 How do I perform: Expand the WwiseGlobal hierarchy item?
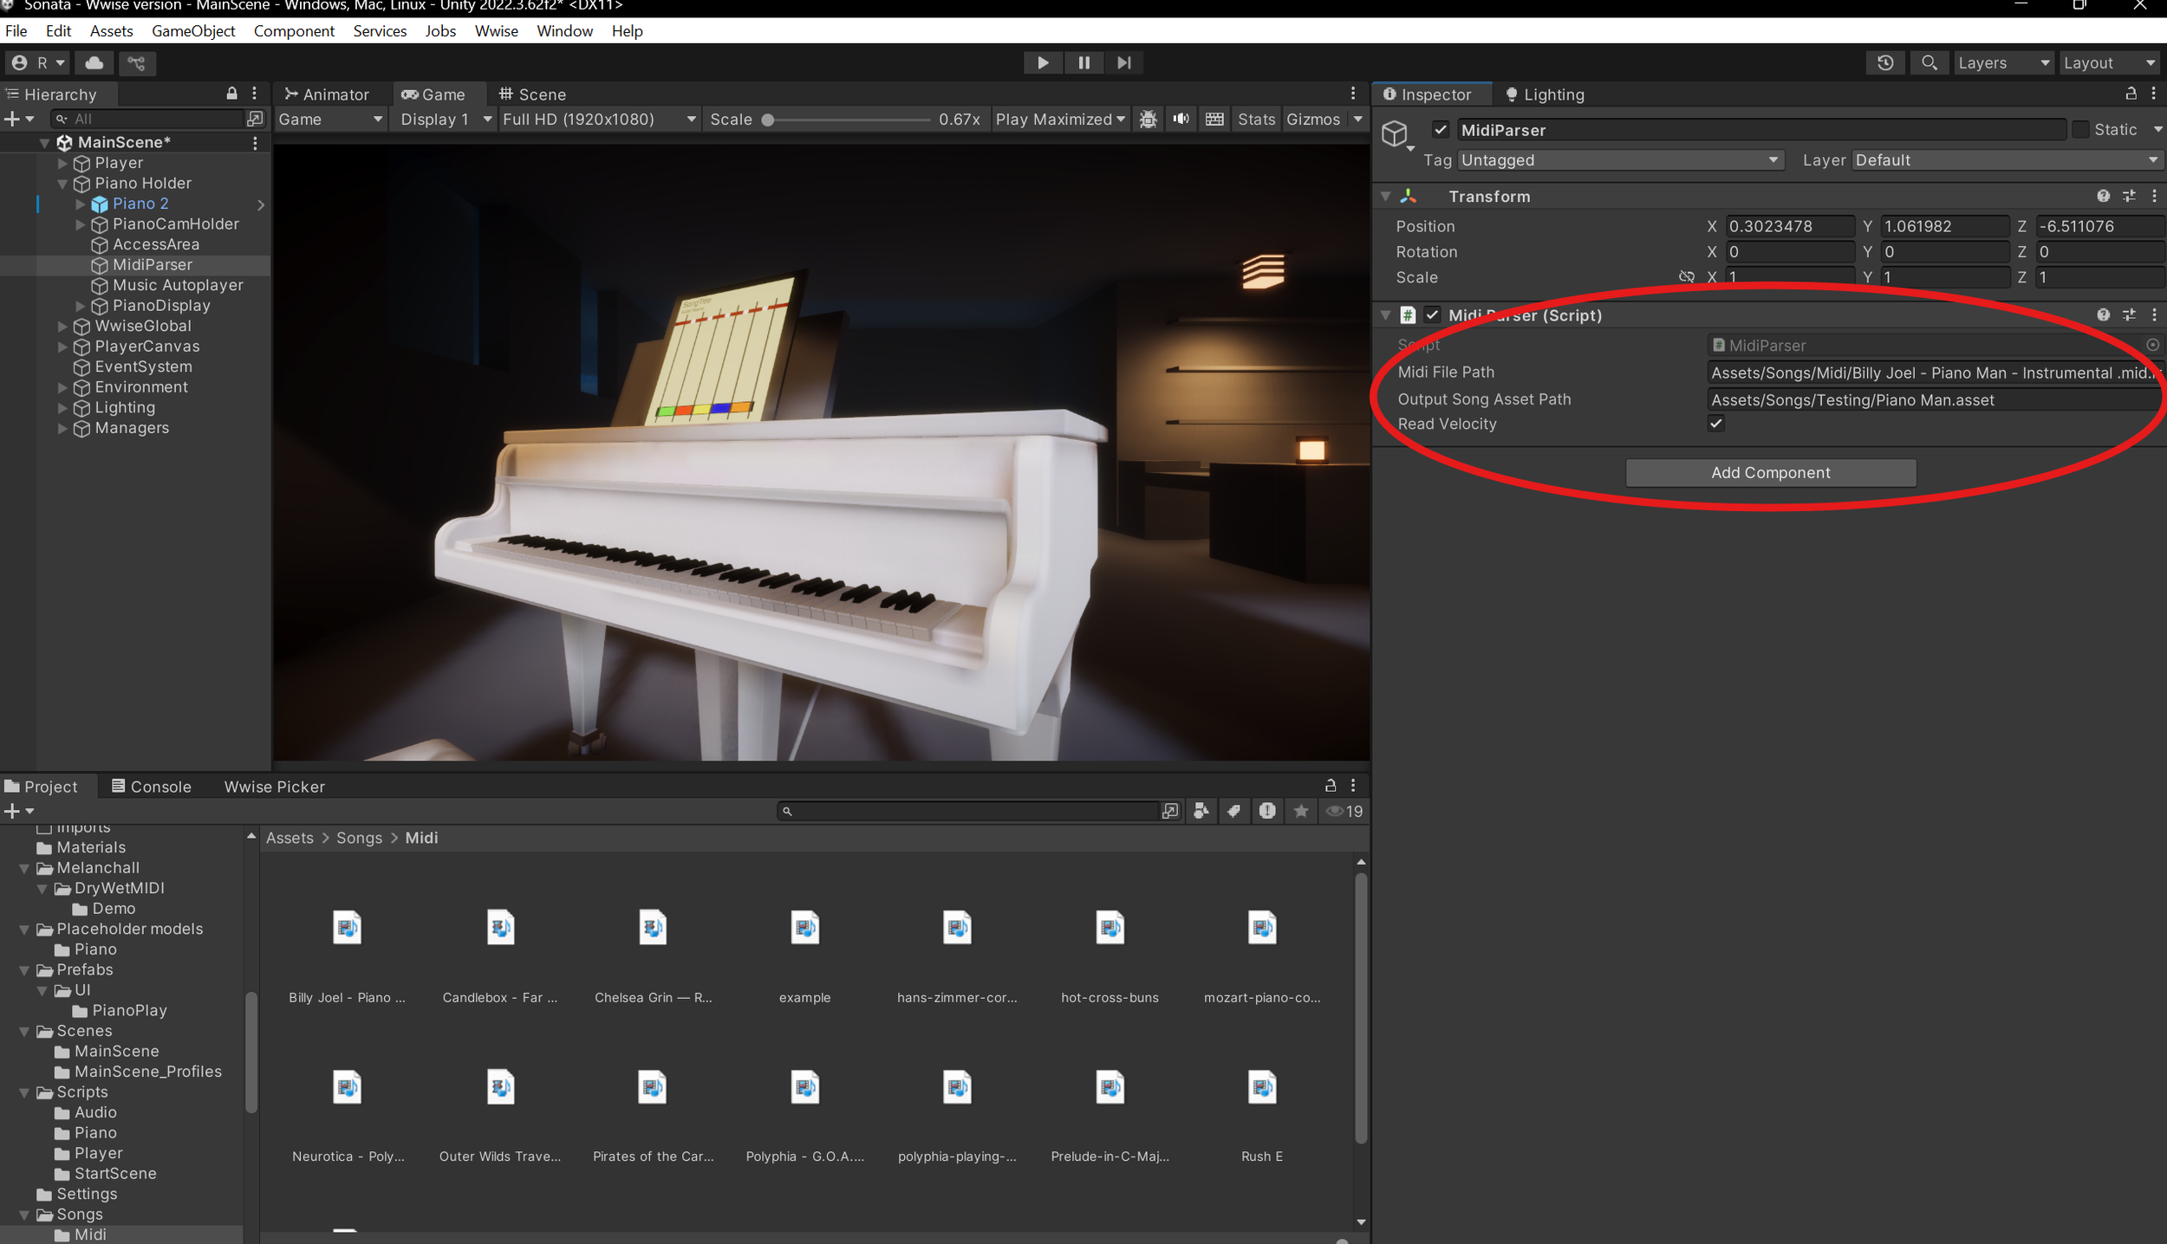(x=62, y=326)
